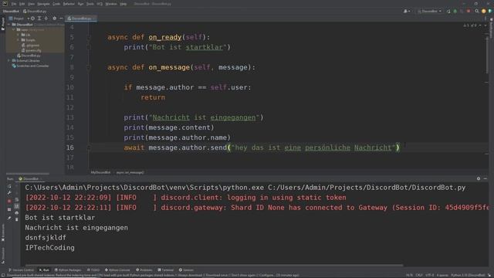Minimize the Run tool window
This screenshot has width=494, height=278.
click(486, 178)
